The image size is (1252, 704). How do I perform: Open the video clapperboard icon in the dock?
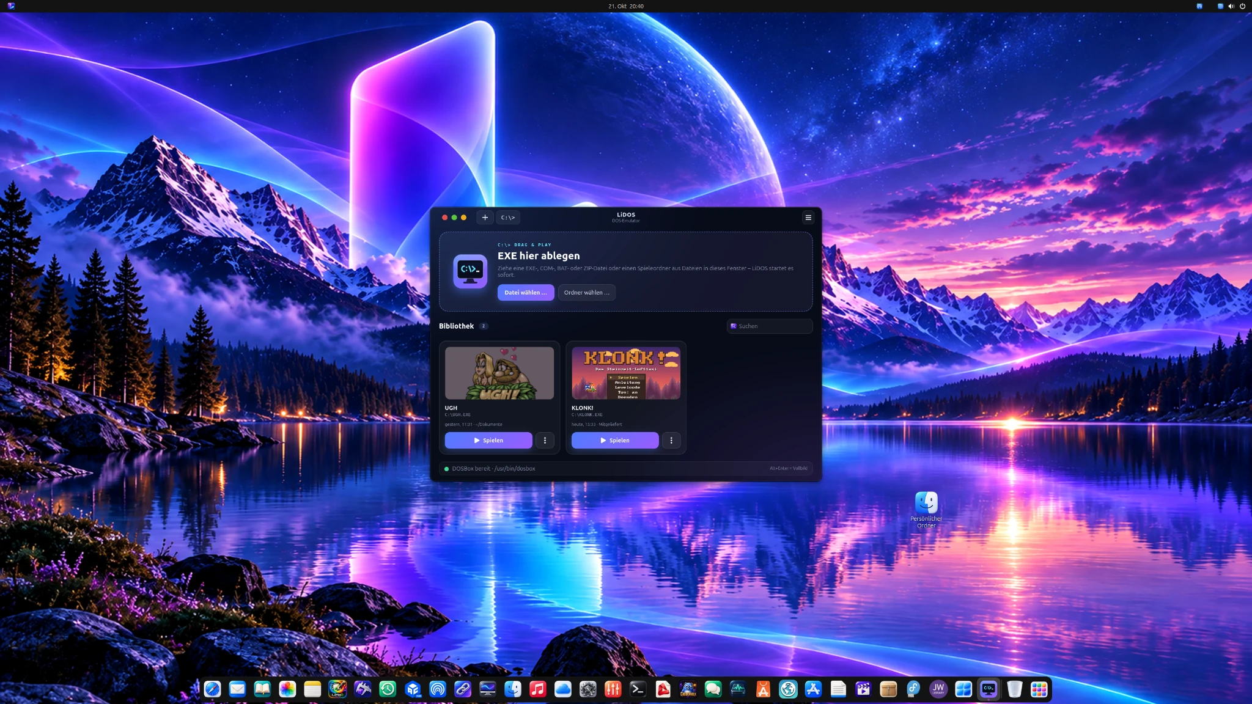click(863, 689)
